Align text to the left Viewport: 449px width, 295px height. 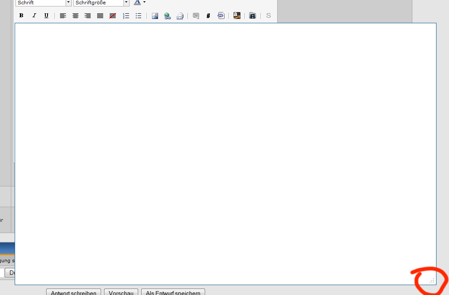63,16
